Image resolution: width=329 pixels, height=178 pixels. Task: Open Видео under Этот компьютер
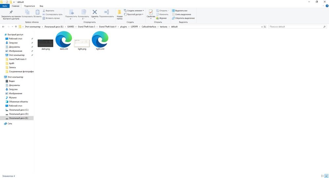coord(12,81)
